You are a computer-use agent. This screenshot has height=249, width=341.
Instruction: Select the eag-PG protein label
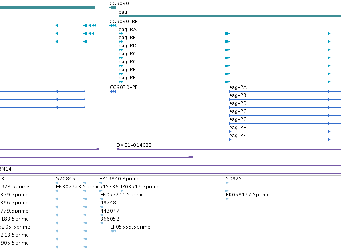click(238, 111)
